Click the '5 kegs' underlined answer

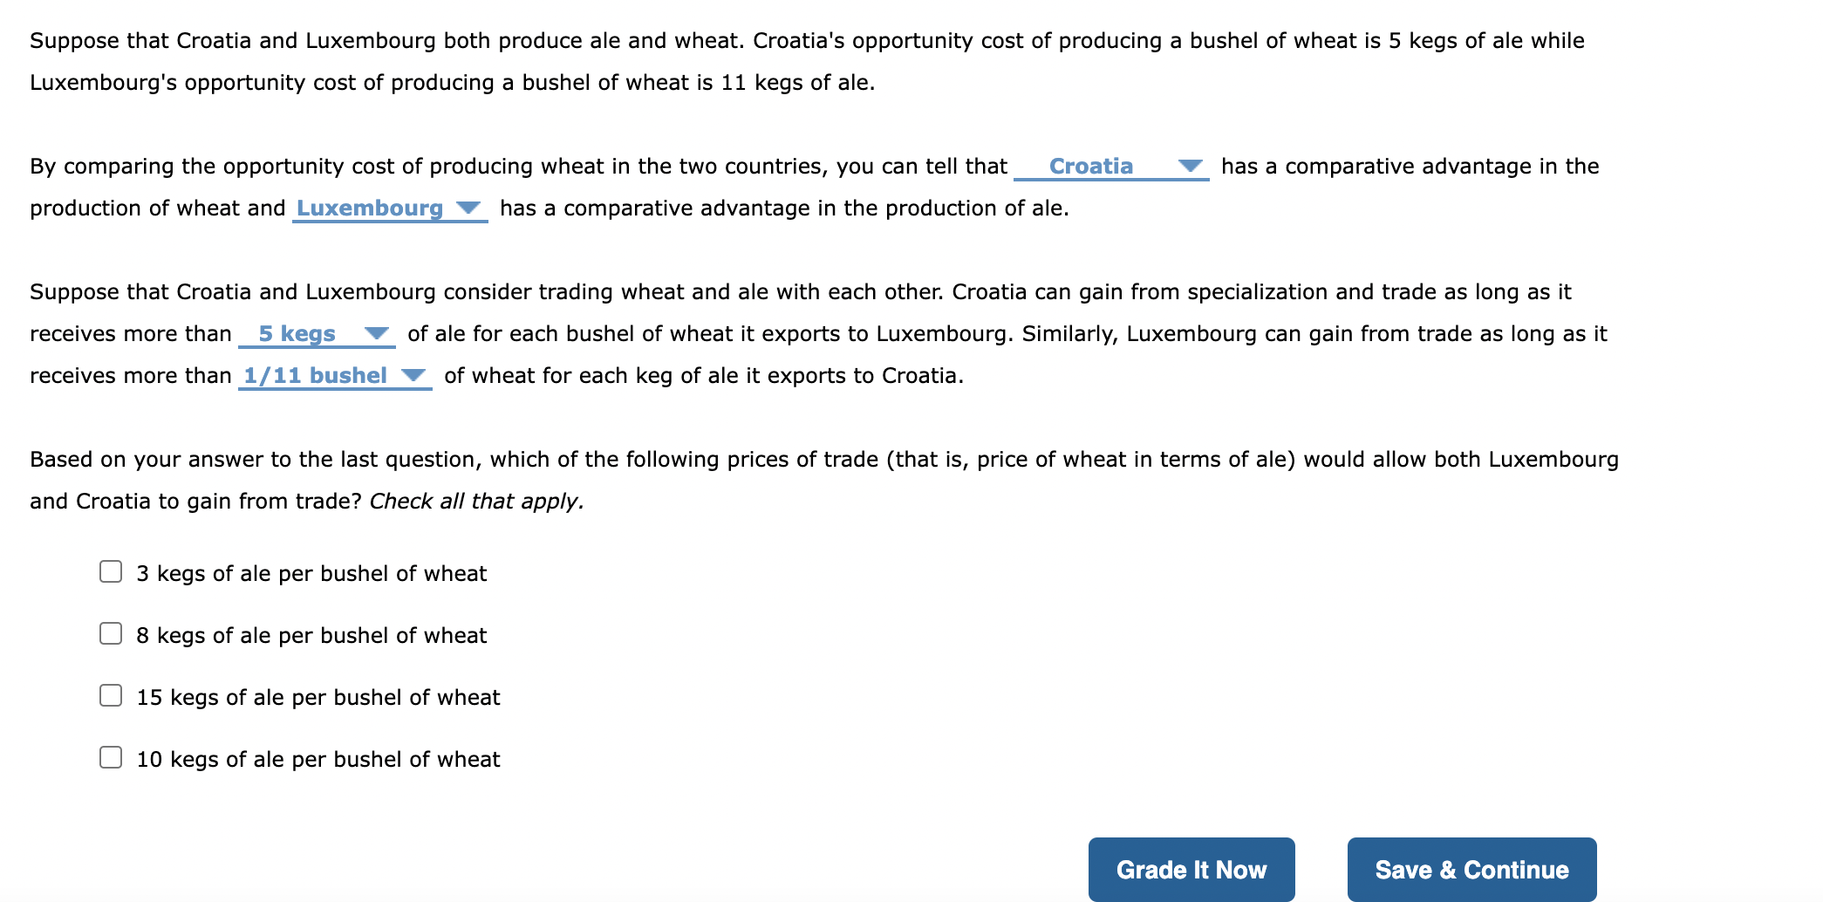(x=297, y=333)
